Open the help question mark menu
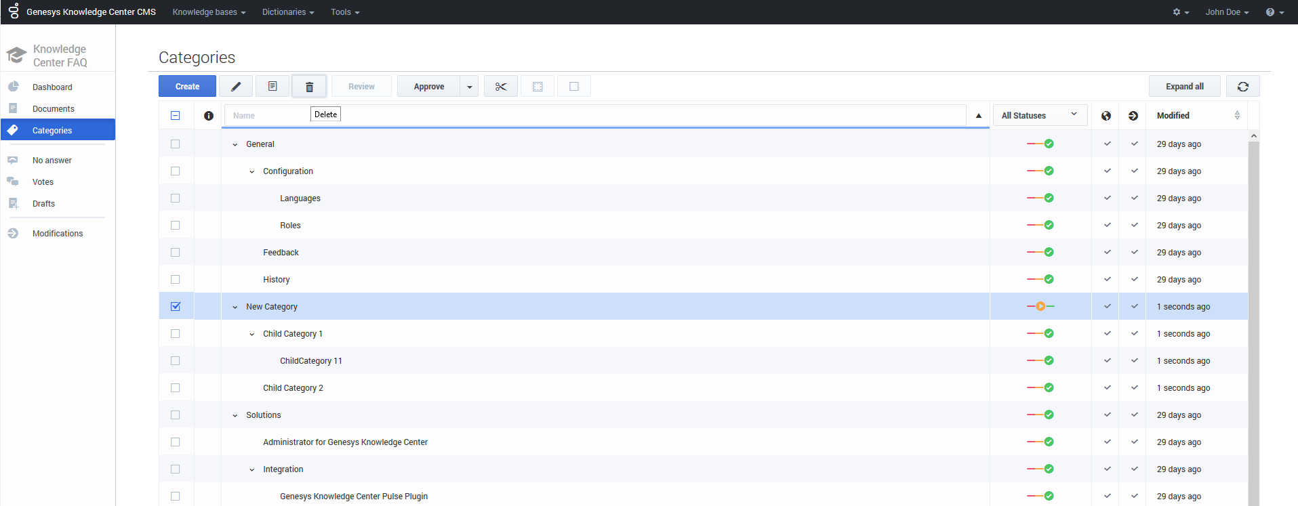Viewport: 1298px width, 506px height. [x=1274, y=12]
